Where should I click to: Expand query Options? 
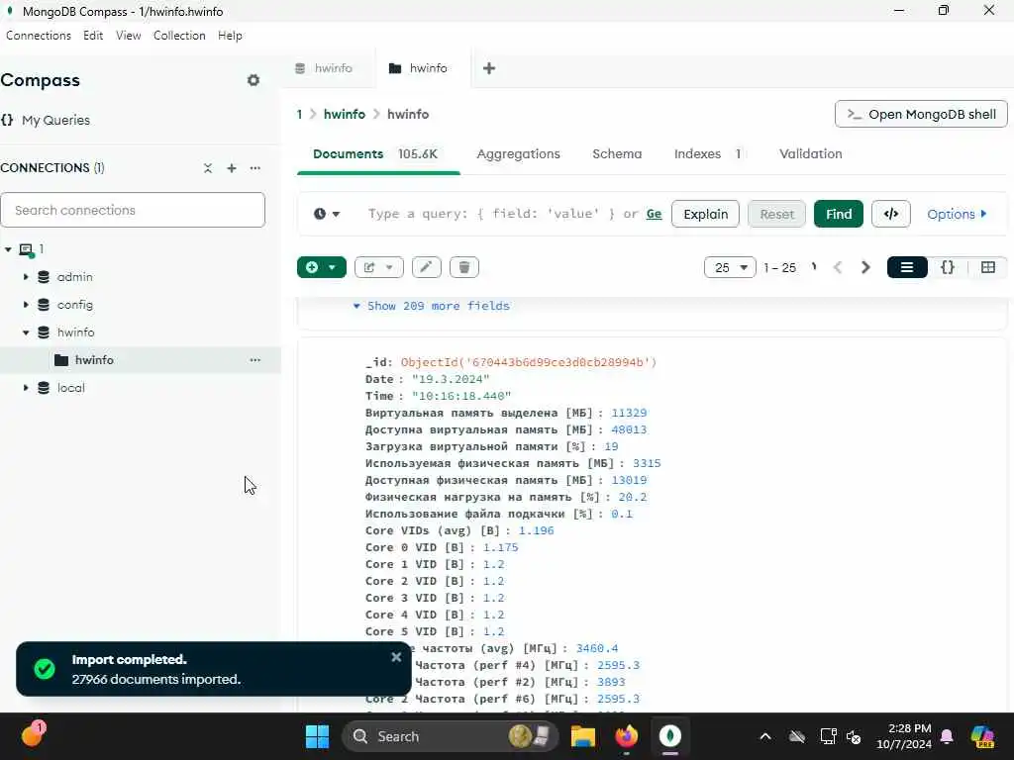957,214
